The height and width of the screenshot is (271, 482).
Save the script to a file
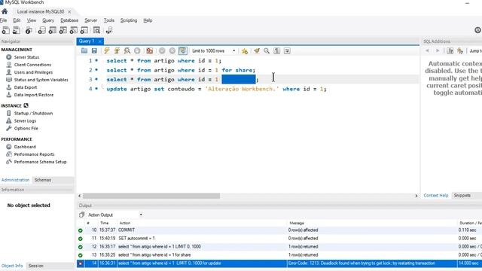click(94, 50)
